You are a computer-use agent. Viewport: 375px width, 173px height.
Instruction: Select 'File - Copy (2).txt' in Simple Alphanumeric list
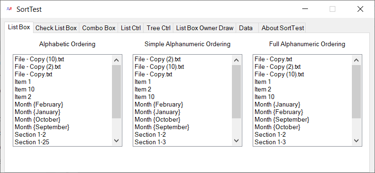(183, 59)
